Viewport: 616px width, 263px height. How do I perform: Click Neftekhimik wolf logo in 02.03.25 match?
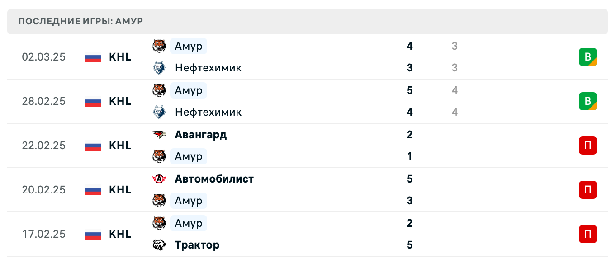159,68
